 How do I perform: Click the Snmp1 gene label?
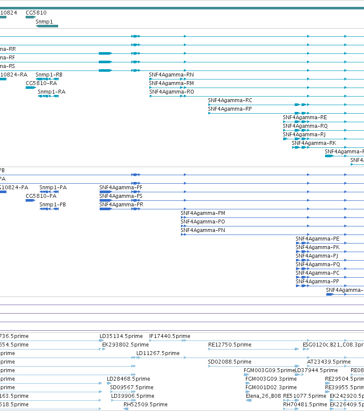pos(44,21)
